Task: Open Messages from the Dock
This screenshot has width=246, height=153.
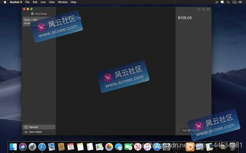Action: tap(118, 147)
